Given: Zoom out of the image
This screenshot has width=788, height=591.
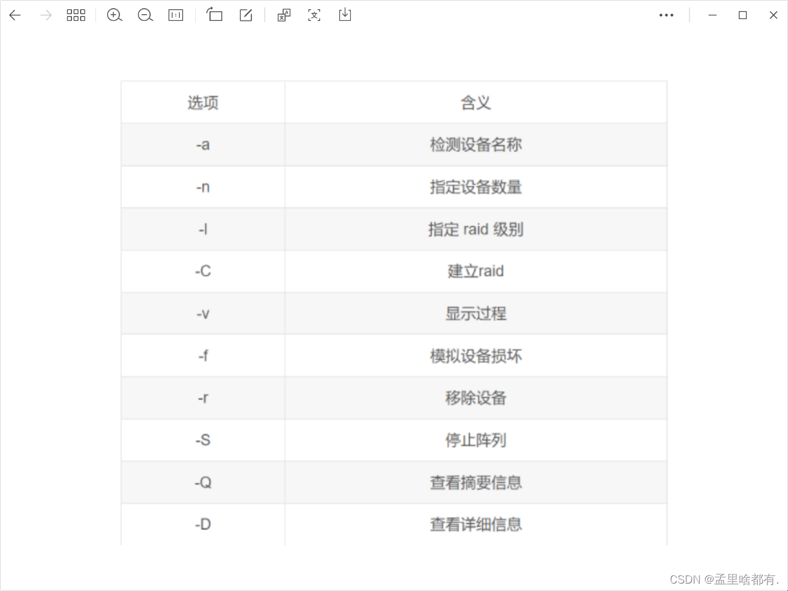Looking at the screenshot, I should click(145, 15).
